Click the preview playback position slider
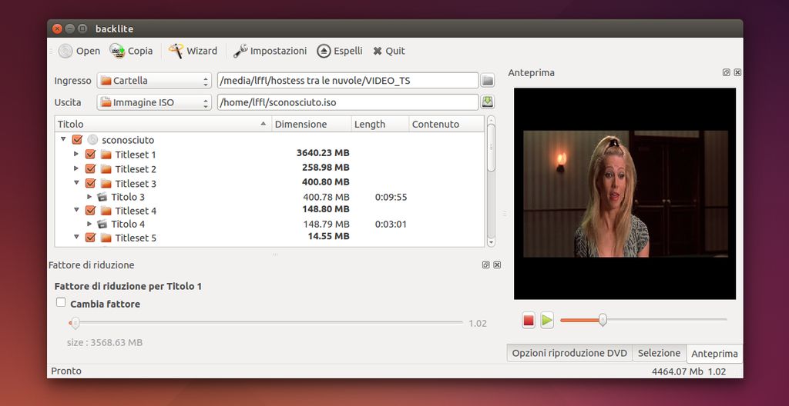789x406 pixels. 603,320
